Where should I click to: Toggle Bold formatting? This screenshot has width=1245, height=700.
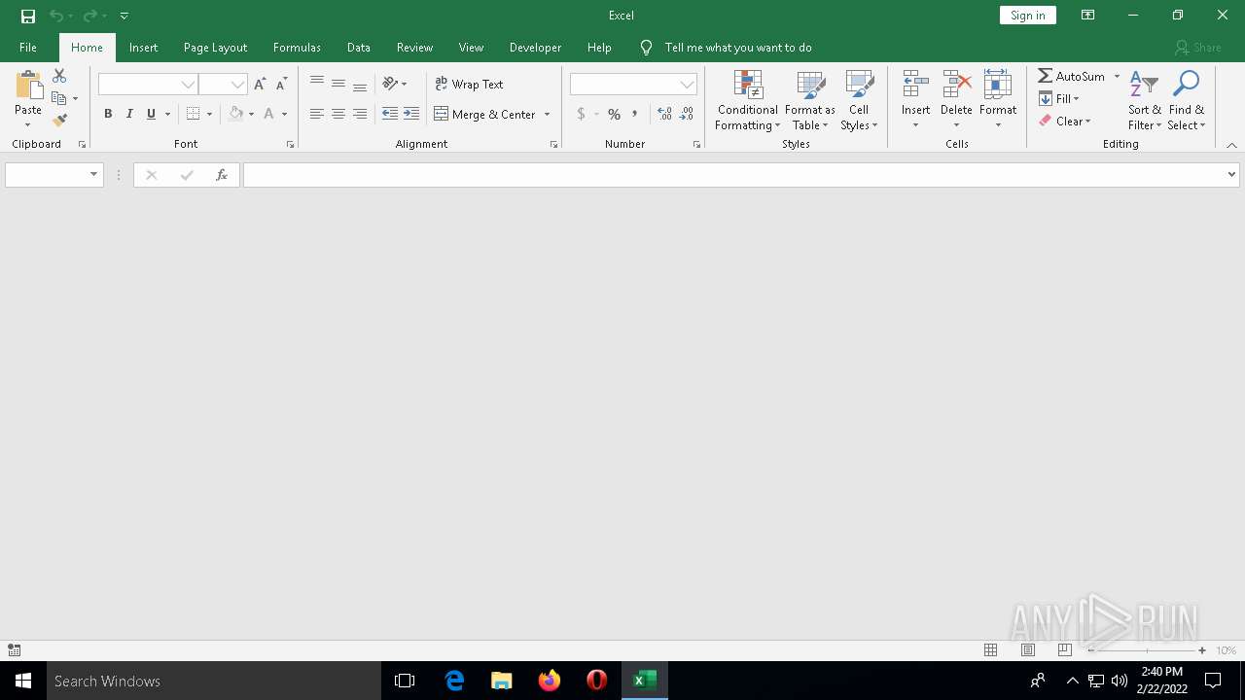(108, 114)
